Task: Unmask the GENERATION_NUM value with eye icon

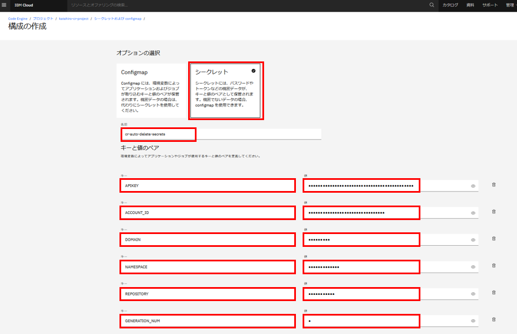Action: click(473, 321)
